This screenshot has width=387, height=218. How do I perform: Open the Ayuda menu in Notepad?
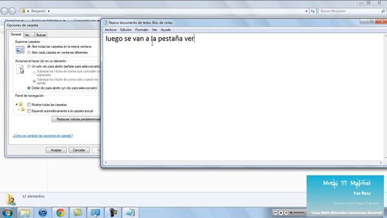[x=166, y=30]
